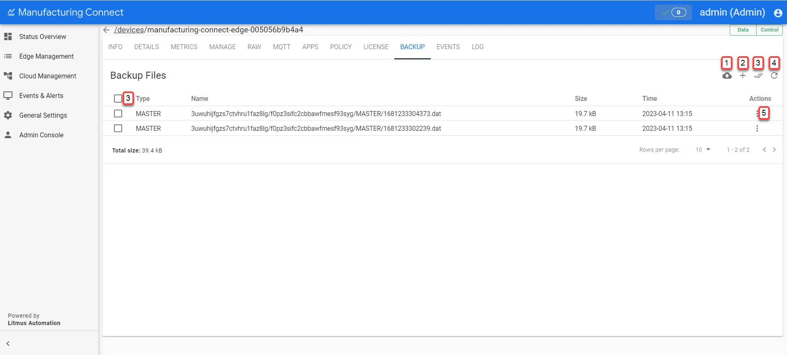Open the rows per page dropdown

[703, 150]
